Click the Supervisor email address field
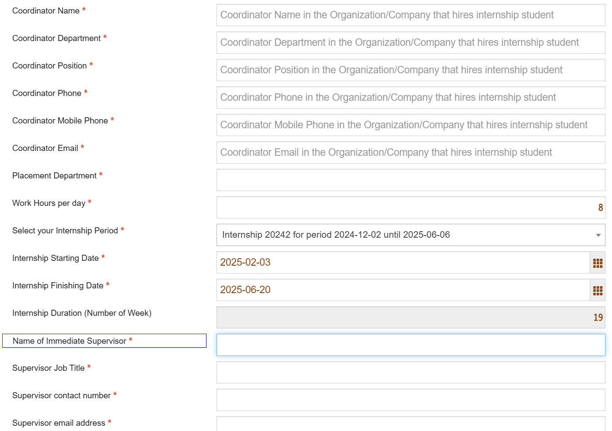Viewport: 612px width, 431px height. click(410, 424)
